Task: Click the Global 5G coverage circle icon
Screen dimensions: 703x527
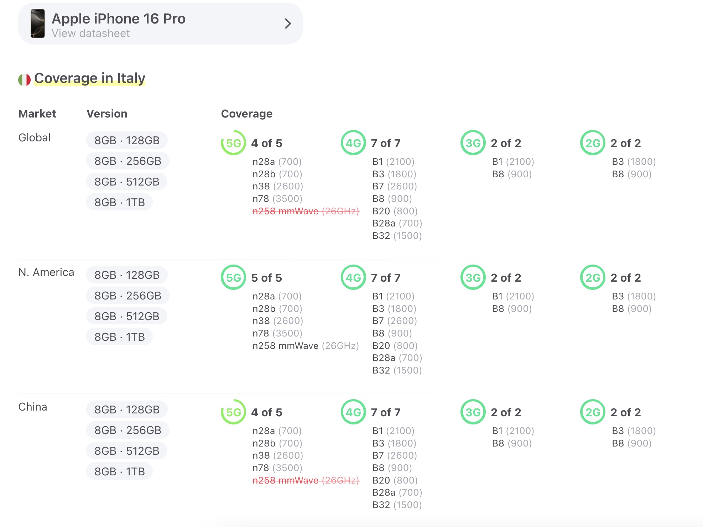Action: tap(233, 143)
